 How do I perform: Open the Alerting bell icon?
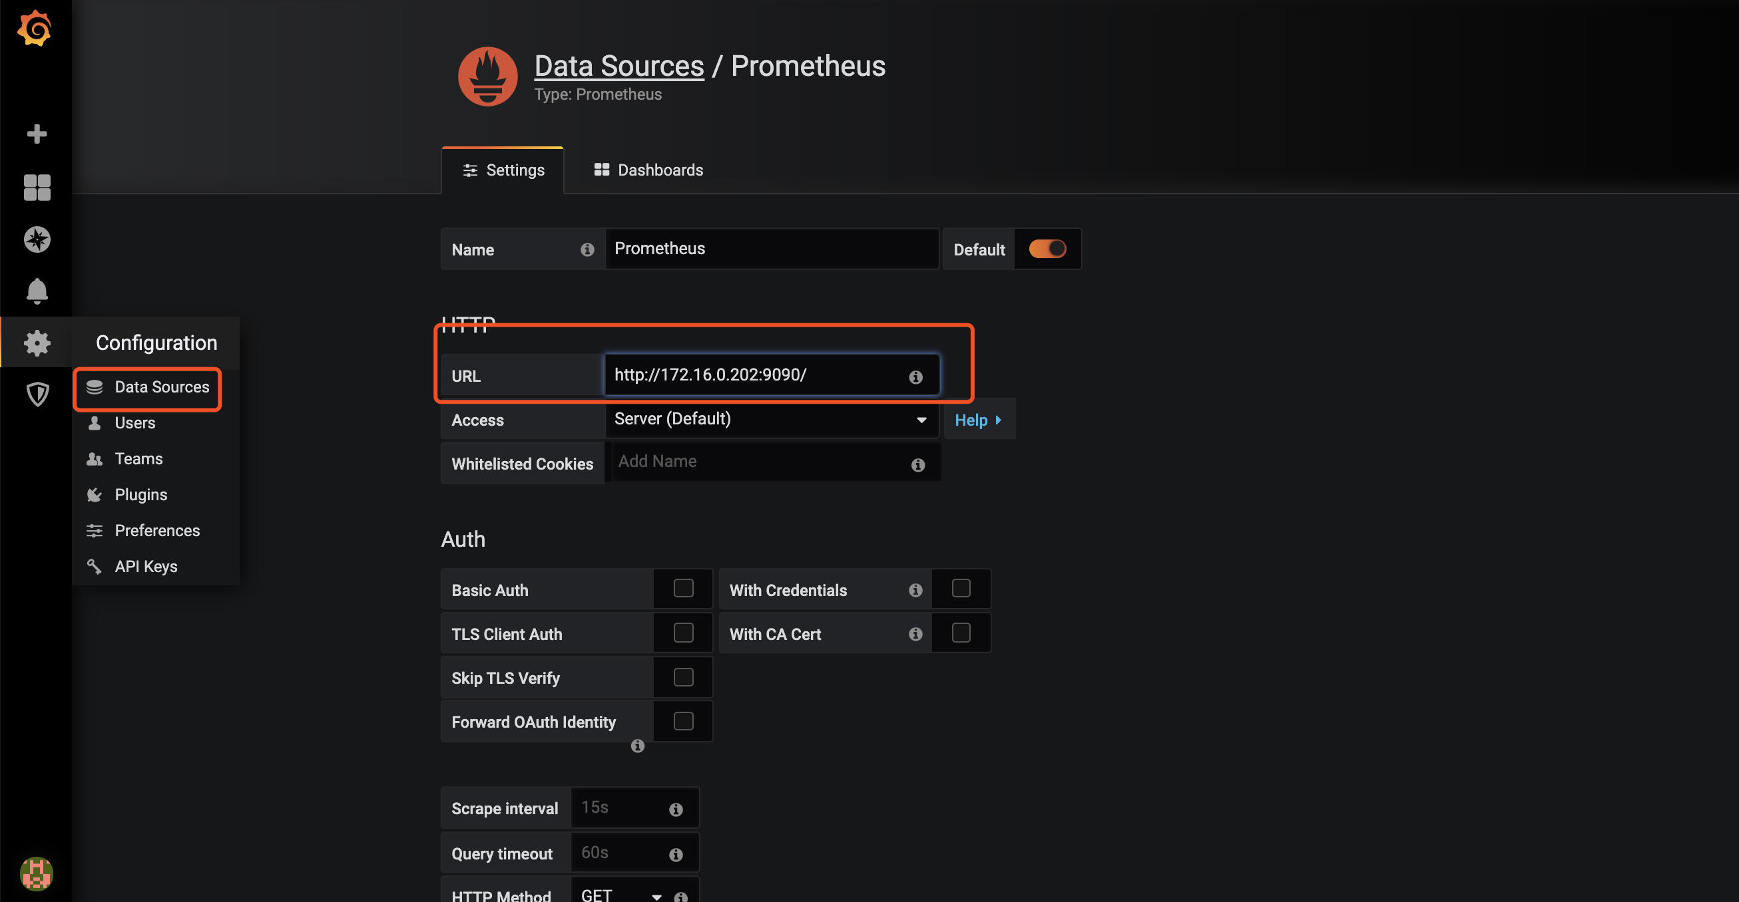[x=37, y=291]
